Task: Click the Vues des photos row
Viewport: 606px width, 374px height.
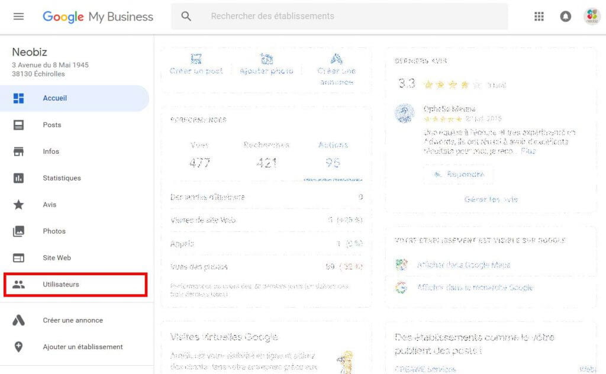Action: [x=266, y=266]
